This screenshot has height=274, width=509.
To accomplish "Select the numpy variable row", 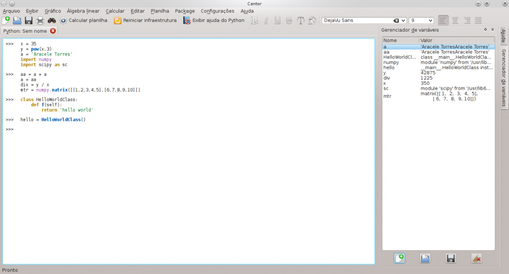I will point(438,62).
